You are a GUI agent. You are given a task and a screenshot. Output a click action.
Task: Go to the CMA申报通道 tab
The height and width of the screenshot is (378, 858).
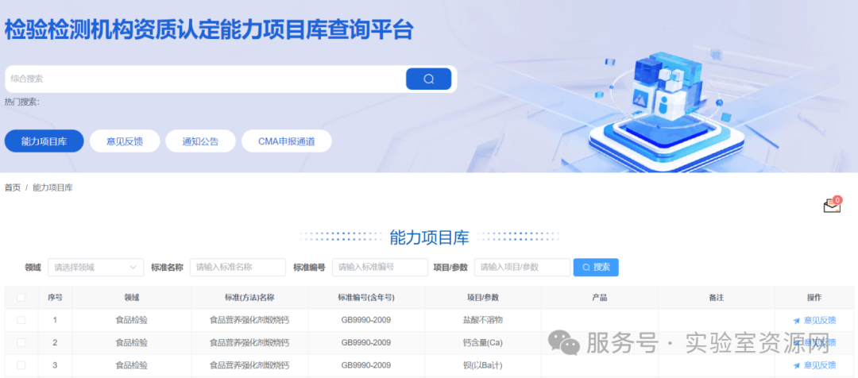coord(286,141)
